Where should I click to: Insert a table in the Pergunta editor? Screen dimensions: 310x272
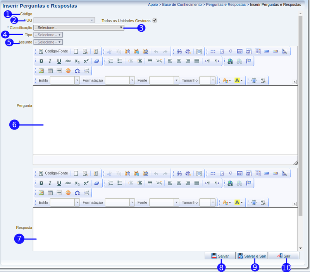(50, 71)
